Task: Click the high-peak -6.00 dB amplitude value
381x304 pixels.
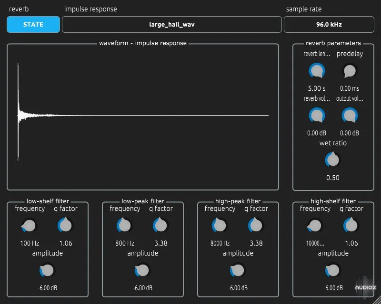Action: coord(238,288)
